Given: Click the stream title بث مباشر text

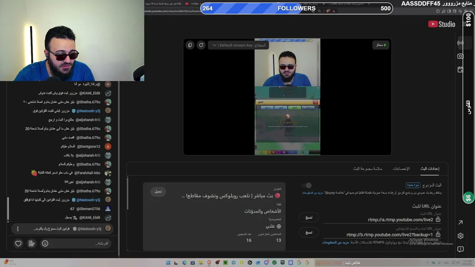Looking at the screenshot, I should [231, 196].
